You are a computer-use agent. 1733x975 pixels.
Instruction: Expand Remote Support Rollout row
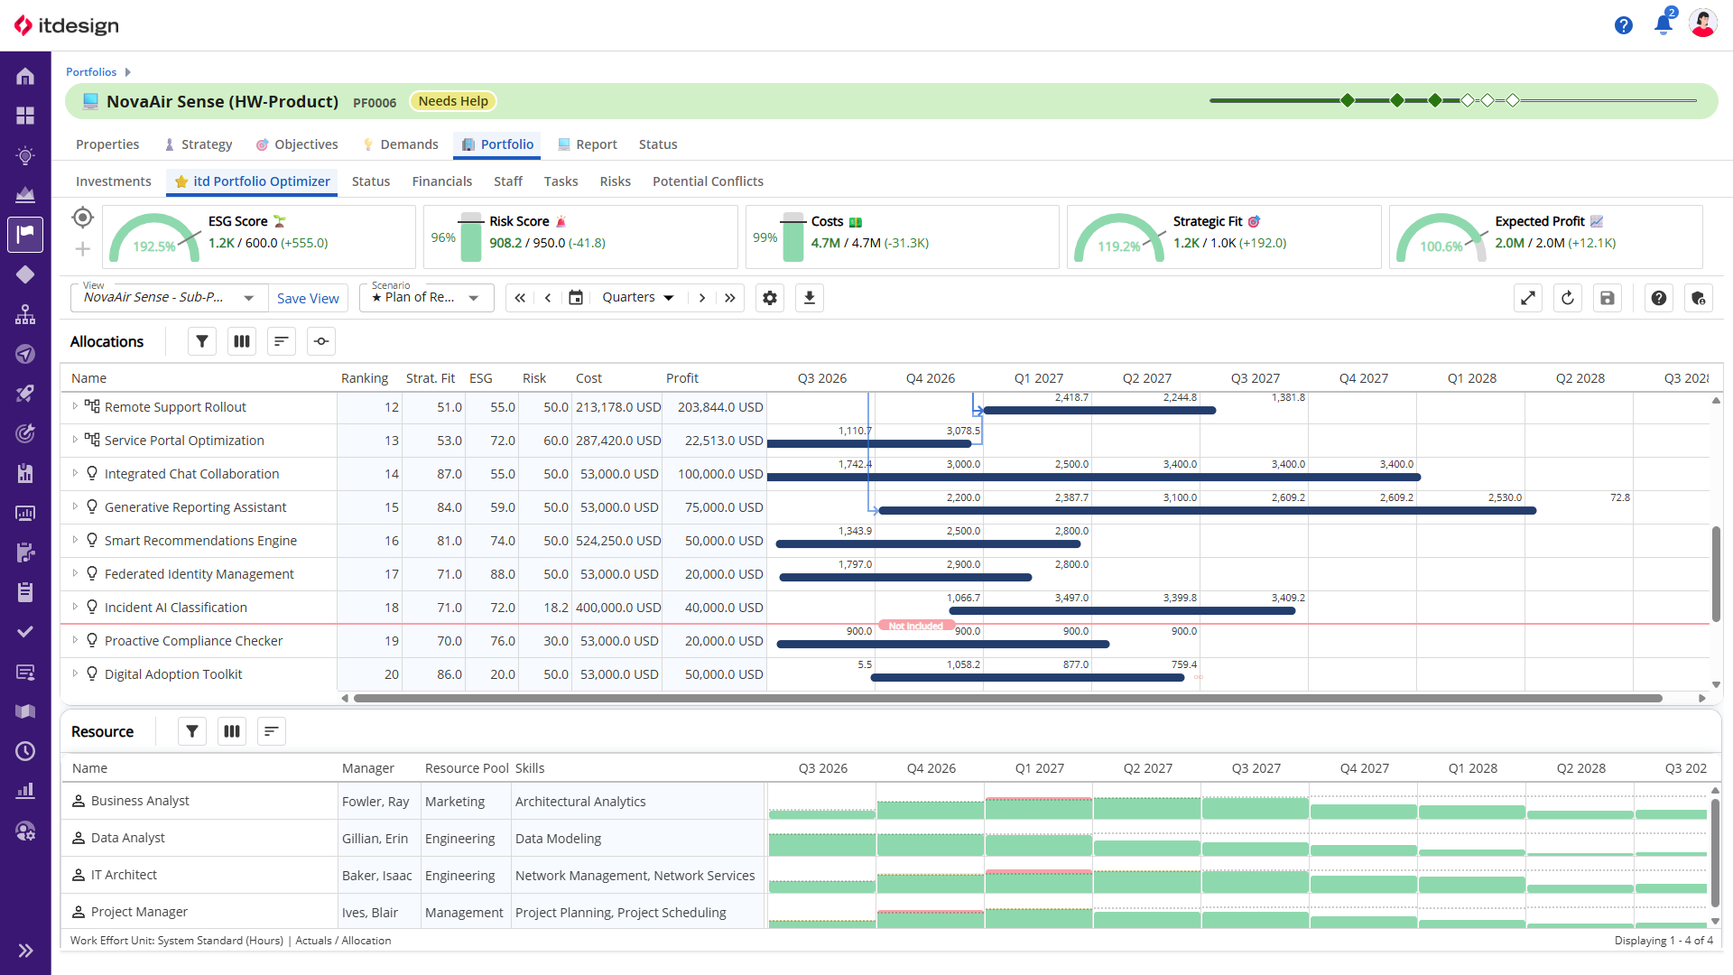point(75,407)
